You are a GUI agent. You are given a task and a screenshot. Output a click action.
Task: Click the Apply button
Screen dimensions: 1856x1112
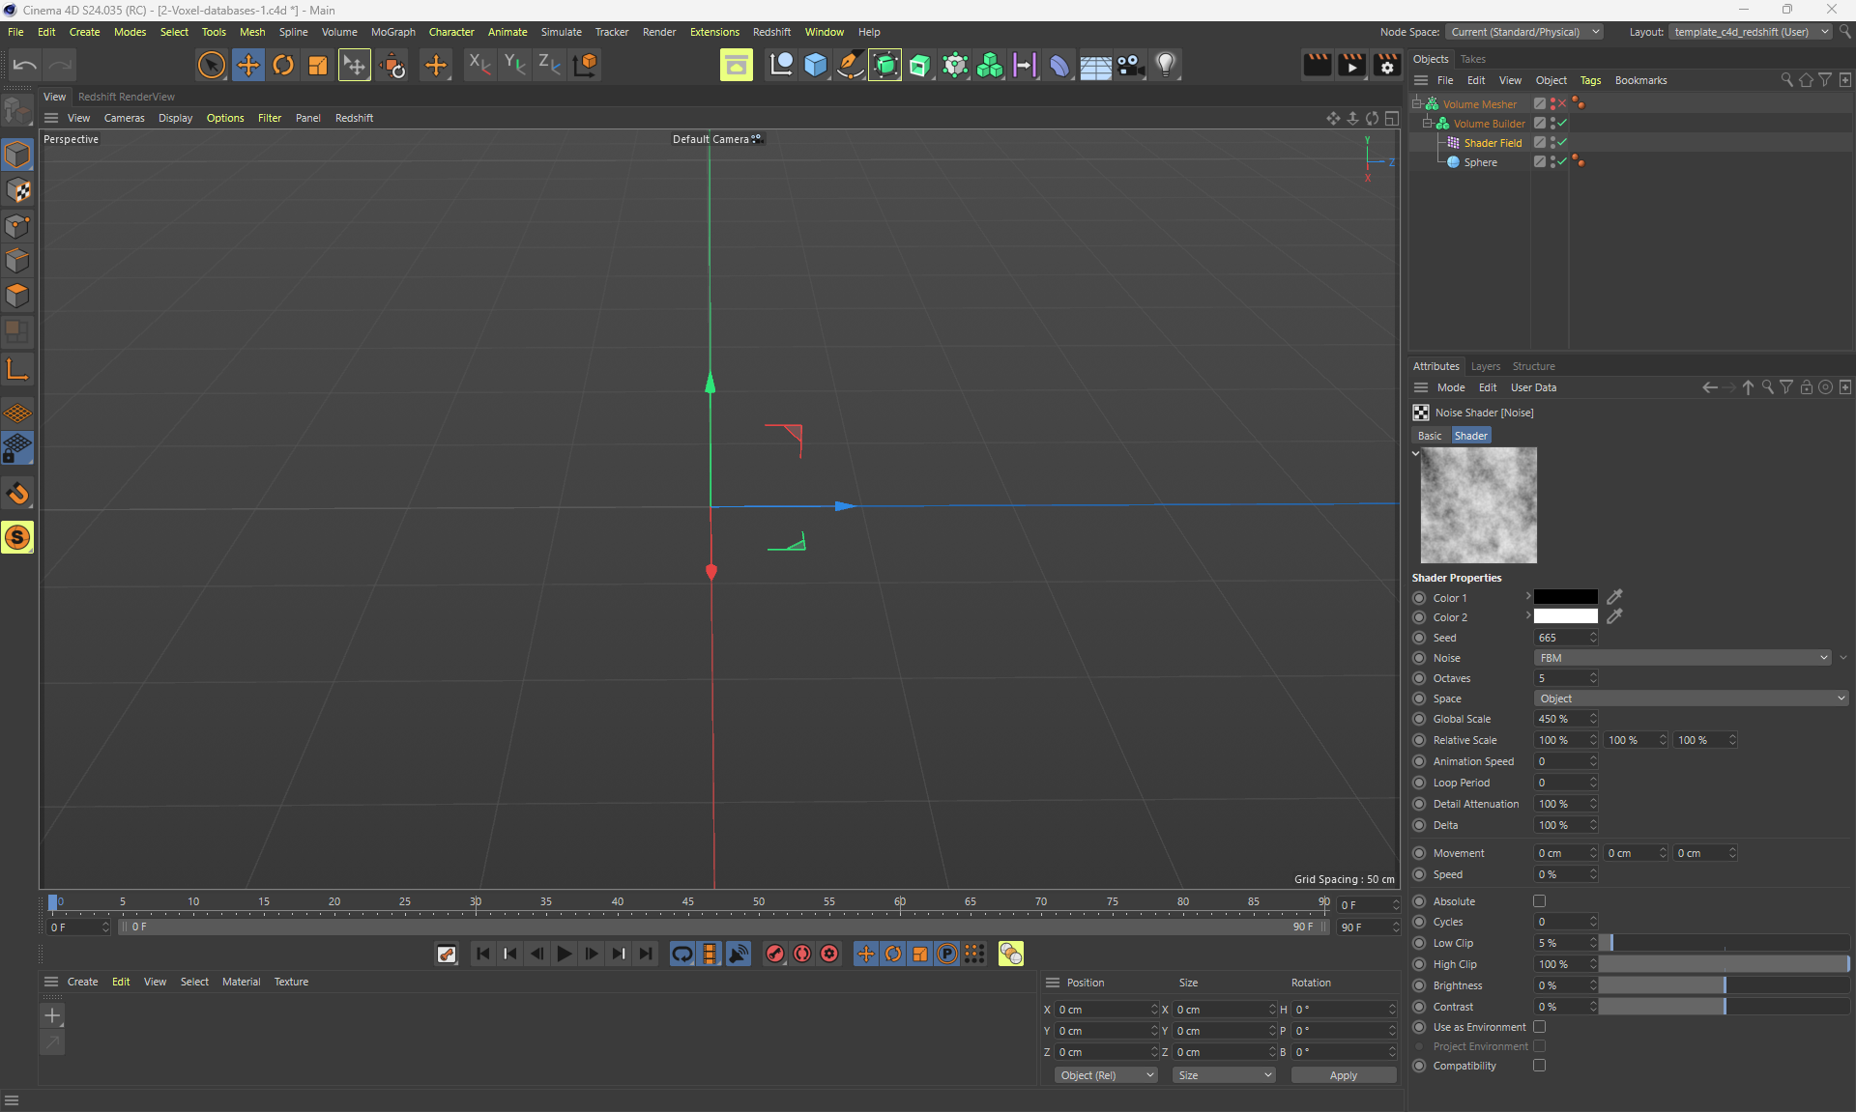coord(1343,1075)
